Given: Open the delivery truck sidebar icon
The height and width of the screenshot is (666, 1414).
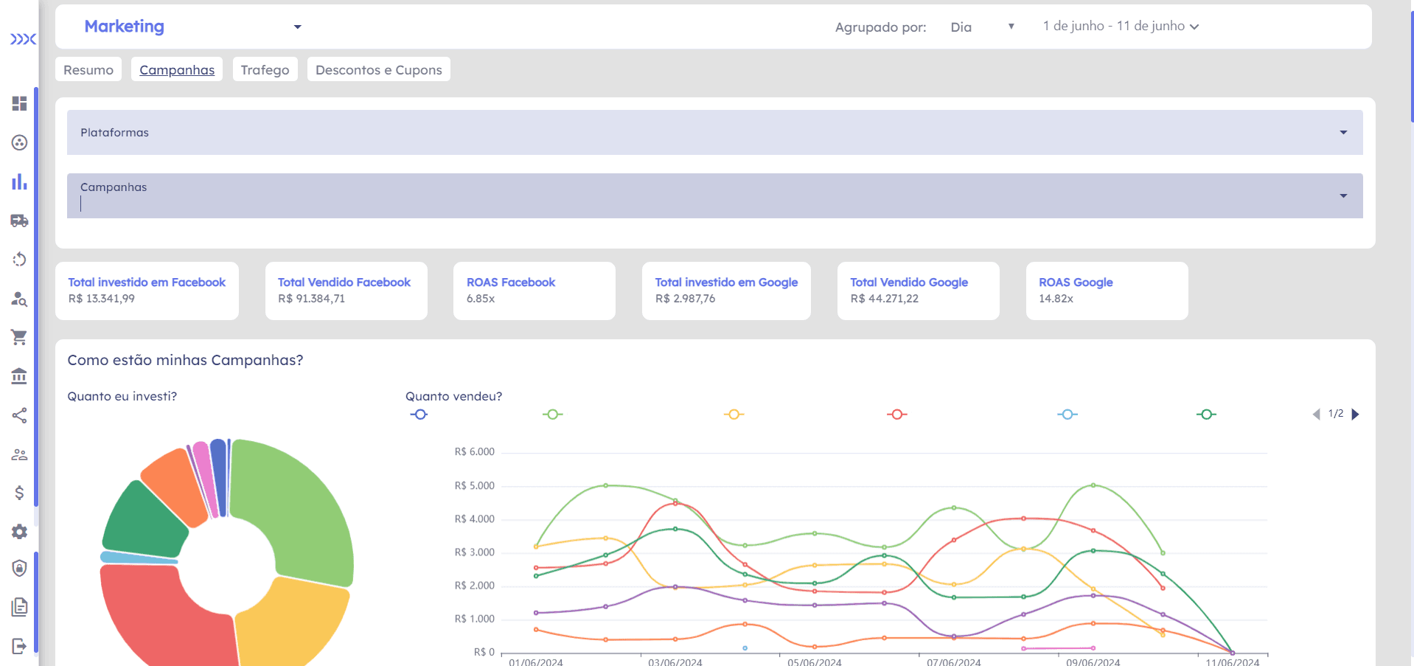Looking at the screenshot, I should click(19, 221).
